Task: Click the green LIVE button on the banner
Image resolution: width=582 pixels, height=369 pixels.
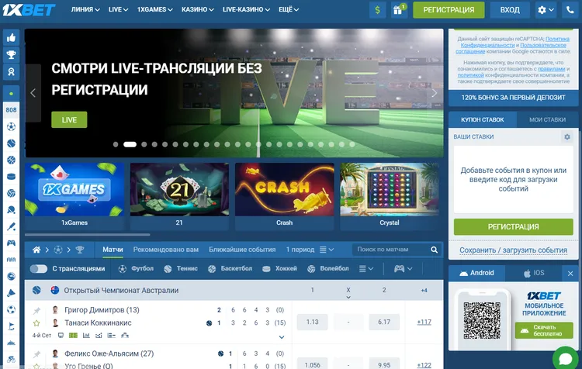Action: (x=69, y=120)
